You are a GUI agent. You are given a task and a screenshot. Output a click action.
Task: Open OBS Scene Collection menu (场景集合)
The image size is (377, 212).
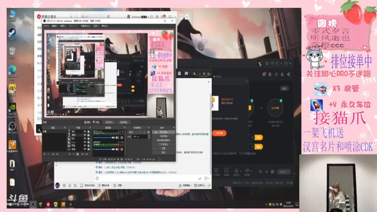86,26
